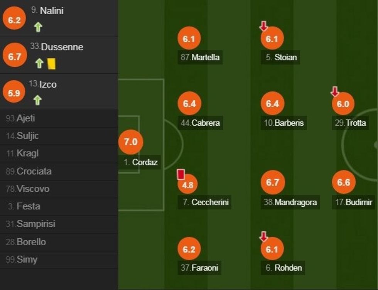This screenshot has width=378, height=290.
Task: Click Faraoni's 6.2 rating circle
Action: 189,250
